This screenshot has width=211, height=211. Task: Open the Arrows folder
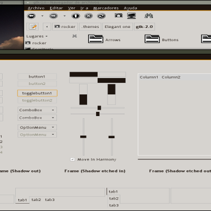point(104,39)
